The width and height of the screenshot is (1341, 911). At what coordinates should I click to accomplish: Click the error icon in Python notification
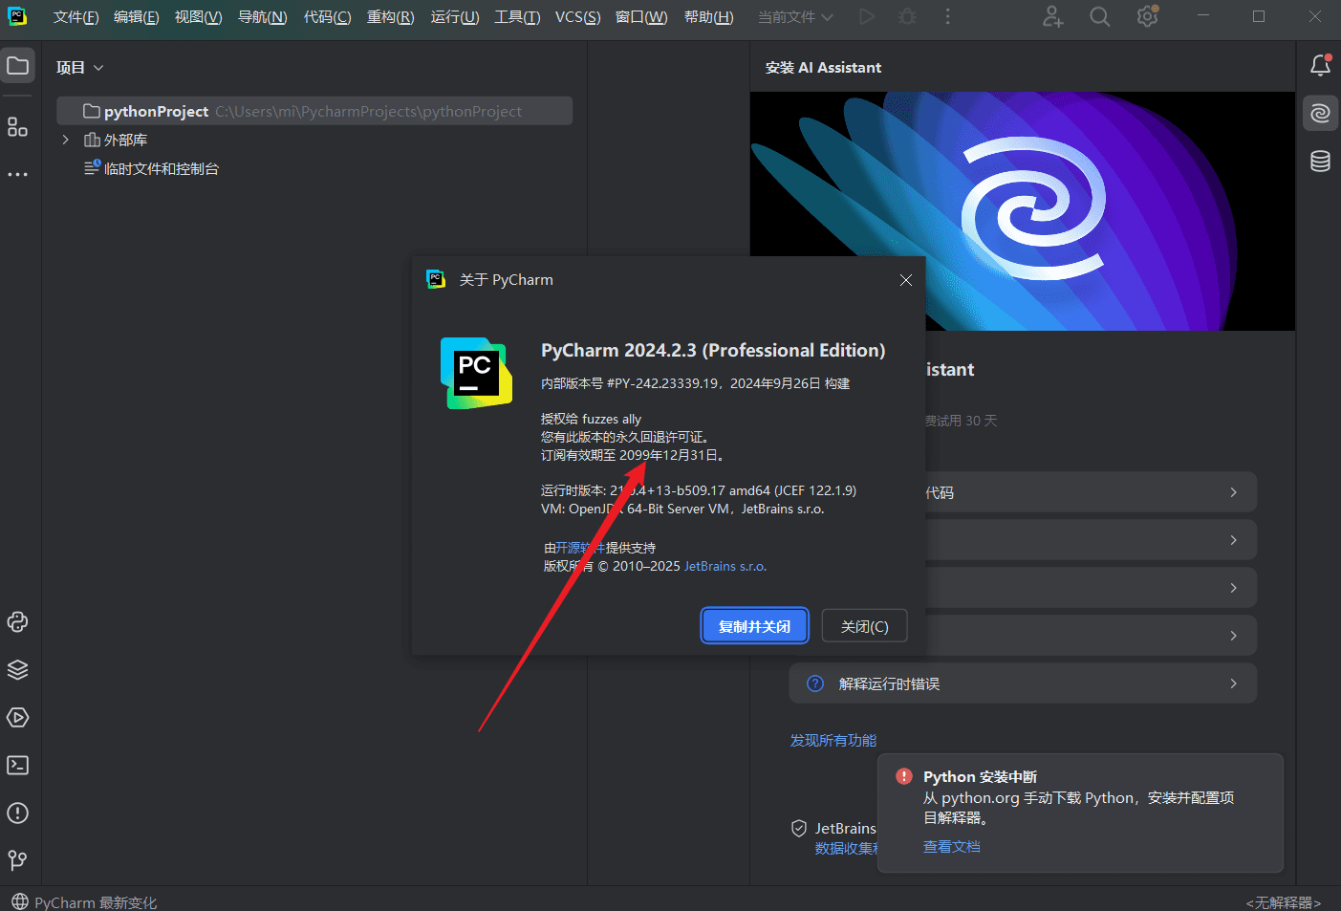904,776
